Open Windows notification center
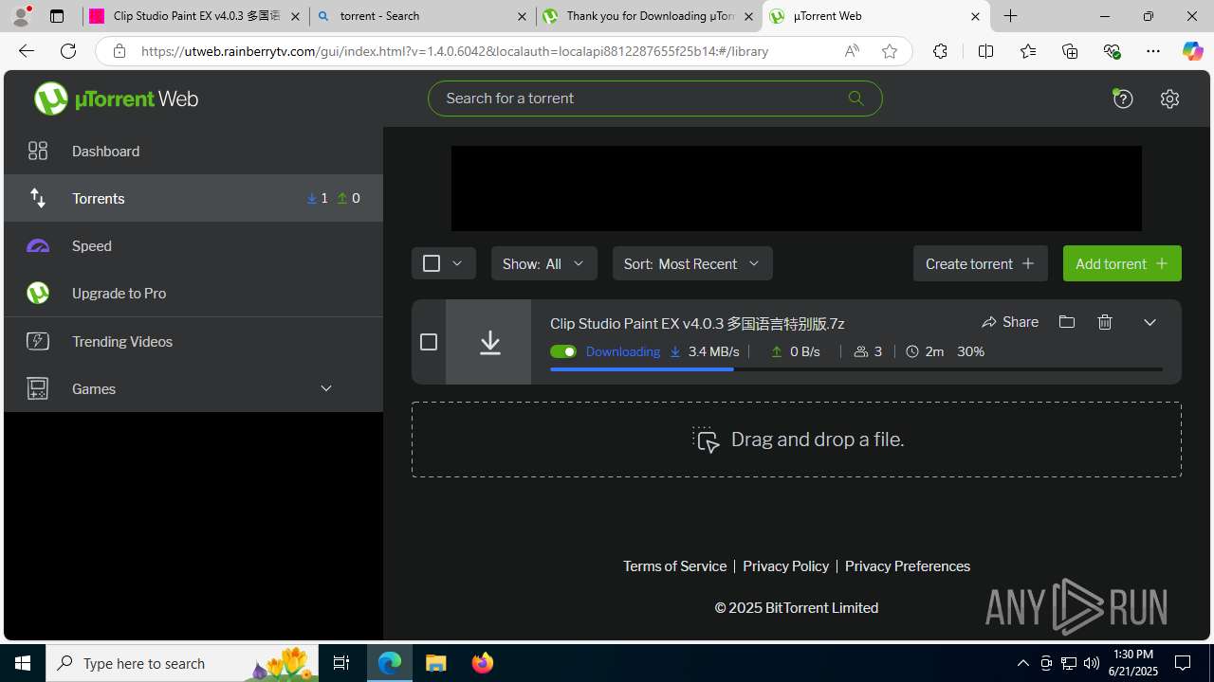The image size is (1214, 682). point(1183,663)
